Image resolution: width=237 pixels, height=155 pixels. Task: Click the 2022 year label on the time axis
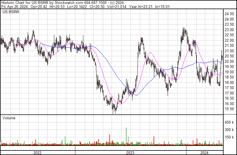click(x=37, y=153)
